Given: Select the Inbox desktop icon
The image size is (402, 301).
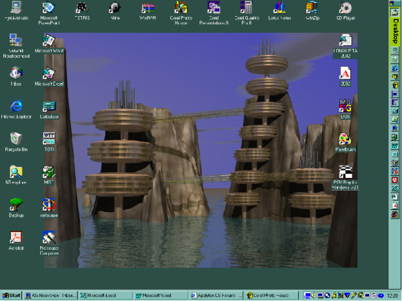Looking at the screenshot, I should 16,76.
